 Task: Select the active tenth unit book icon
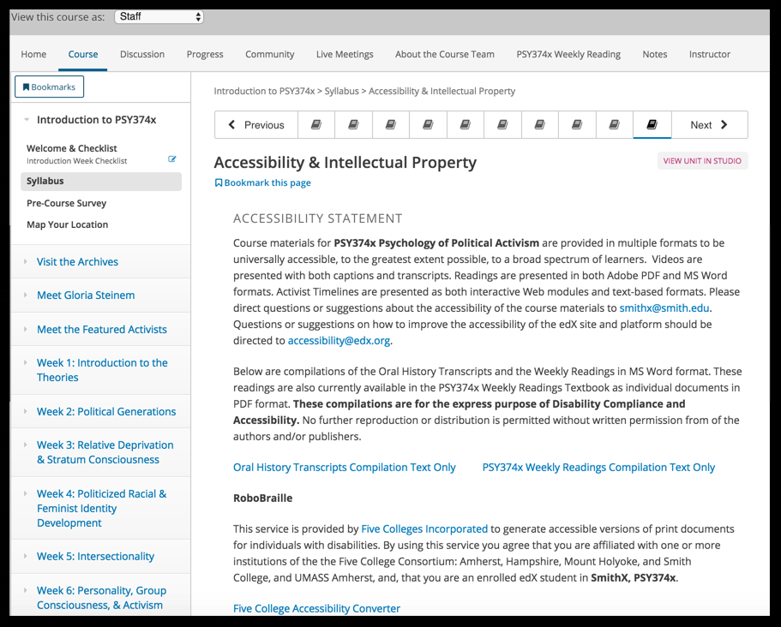[652, 124]
